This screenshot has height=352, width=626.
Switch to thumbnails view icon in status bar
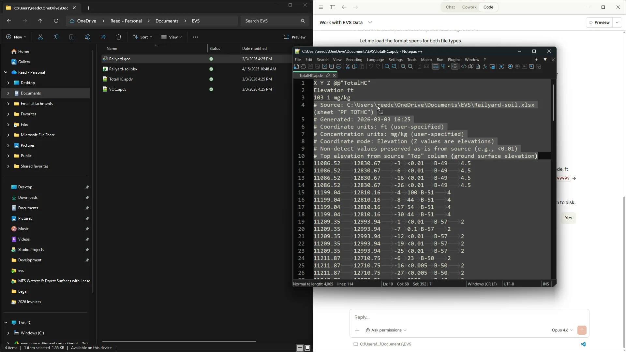(307, 348)
